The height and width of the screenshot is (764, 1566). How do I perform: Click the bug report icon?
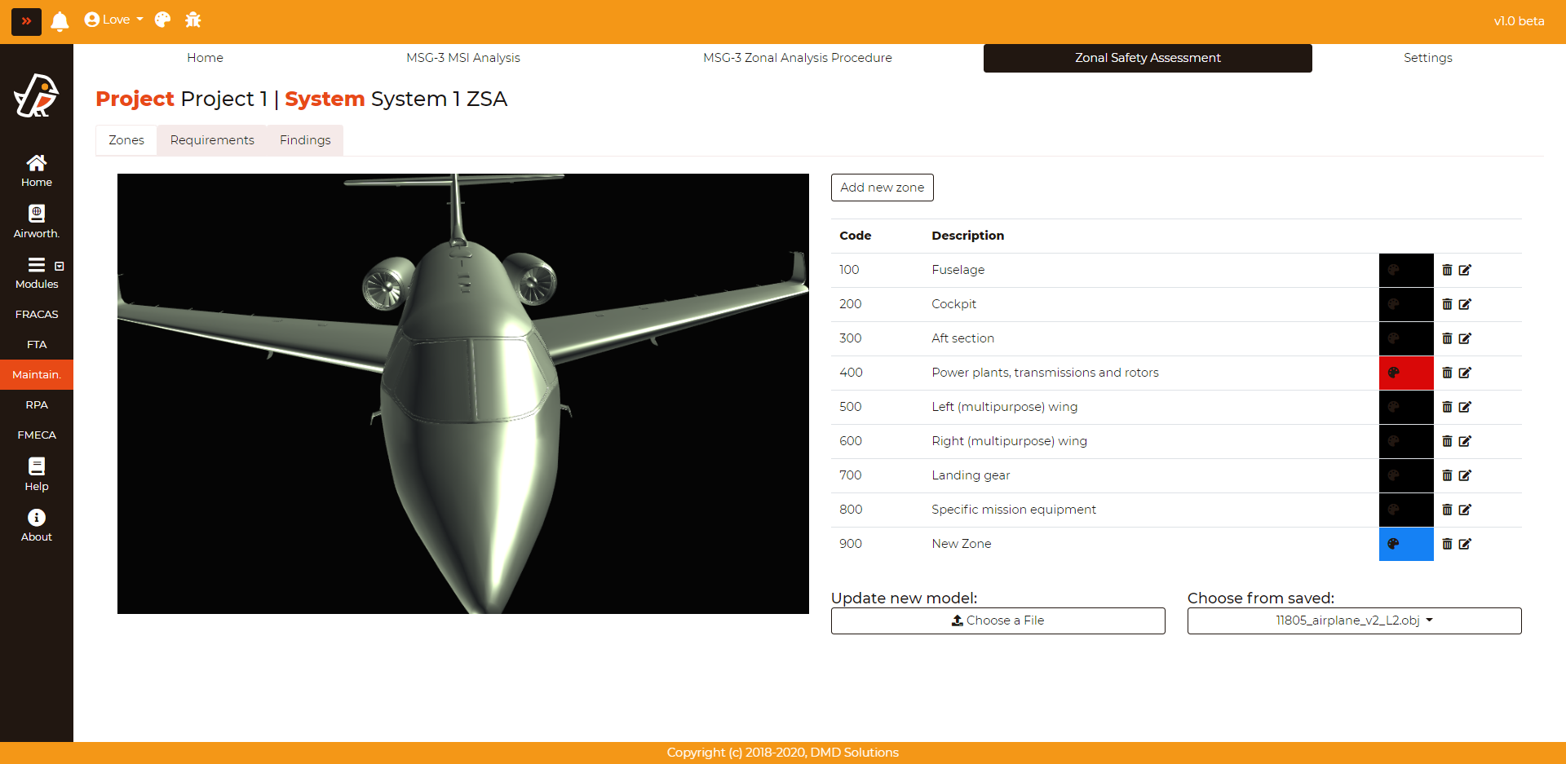click(193, 20)
